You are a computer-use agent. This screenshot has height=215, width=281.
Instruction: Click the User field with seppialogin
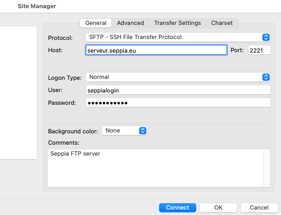tap(178, 90)
